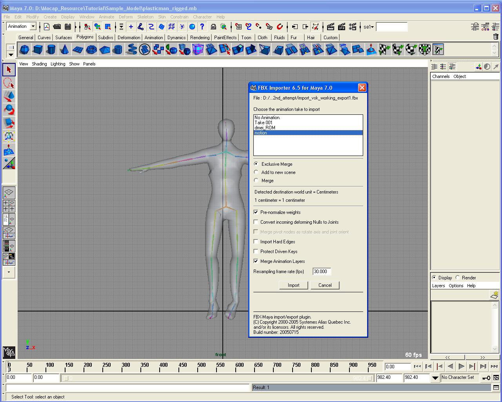Create polygon sphere from shelf
The width and height of the screenshot is (502, 402).
[24, 50]
